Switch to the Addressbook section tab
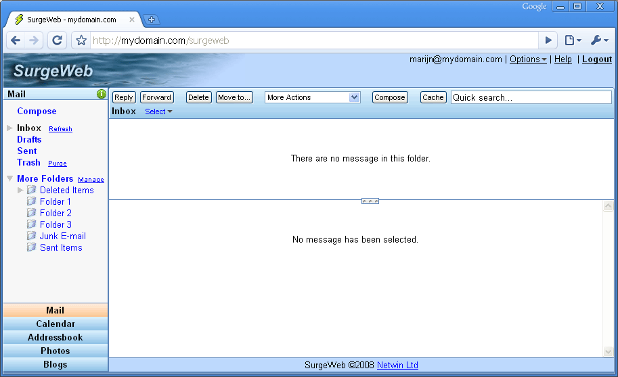This screenshot has width=618, height=377. coord(56,337)
